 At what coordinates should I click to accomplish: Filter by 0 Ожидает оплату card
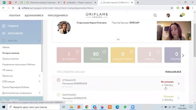tap(123, 55)
